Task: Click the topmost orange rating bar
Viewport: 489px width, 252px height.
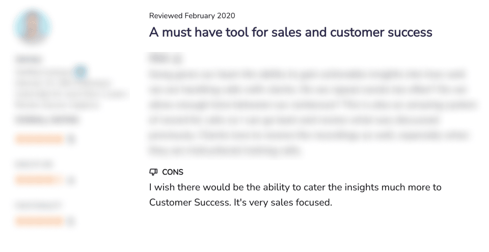Action: pyautogui.click(x=39, y=139)
